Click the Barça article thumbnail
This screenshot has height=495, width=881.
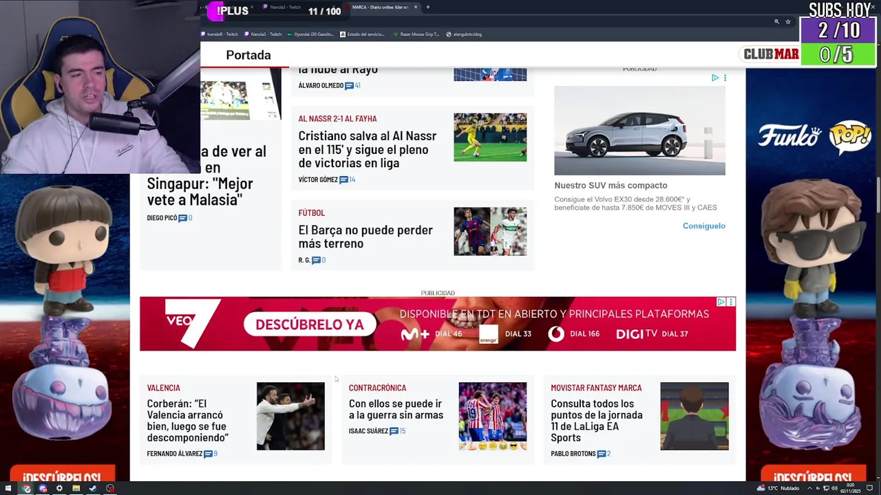(x=490, y=232)
